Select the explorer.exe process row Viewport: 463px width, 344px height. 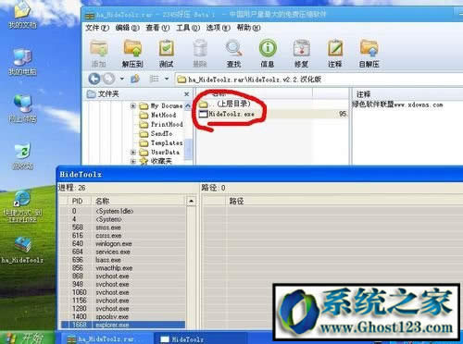tap(123, 325)
